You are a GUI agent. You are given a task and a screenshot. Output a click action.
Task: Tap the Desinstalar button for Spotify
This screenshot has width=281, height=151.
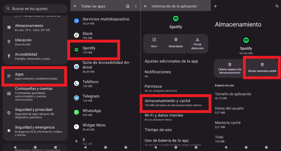coord(176,44)
